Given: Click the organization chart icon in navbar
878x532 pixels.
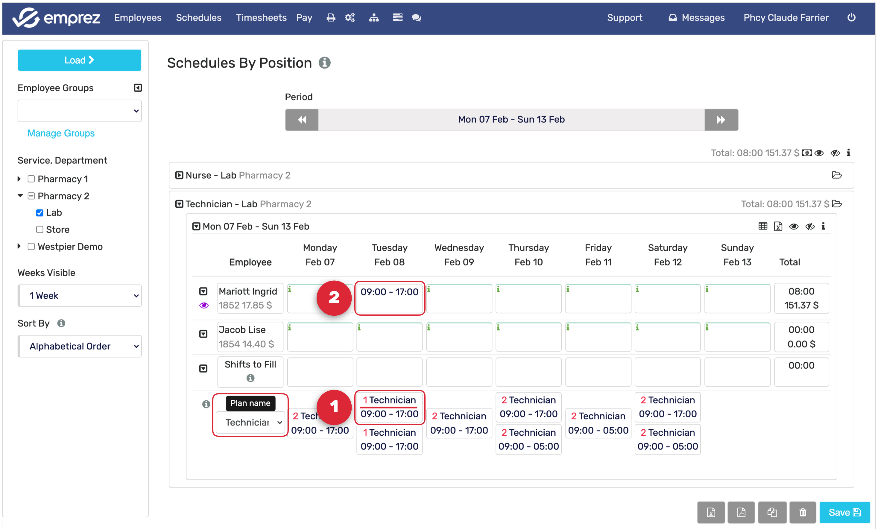Looking at the screenshot, I should click(x=373, y=17).
